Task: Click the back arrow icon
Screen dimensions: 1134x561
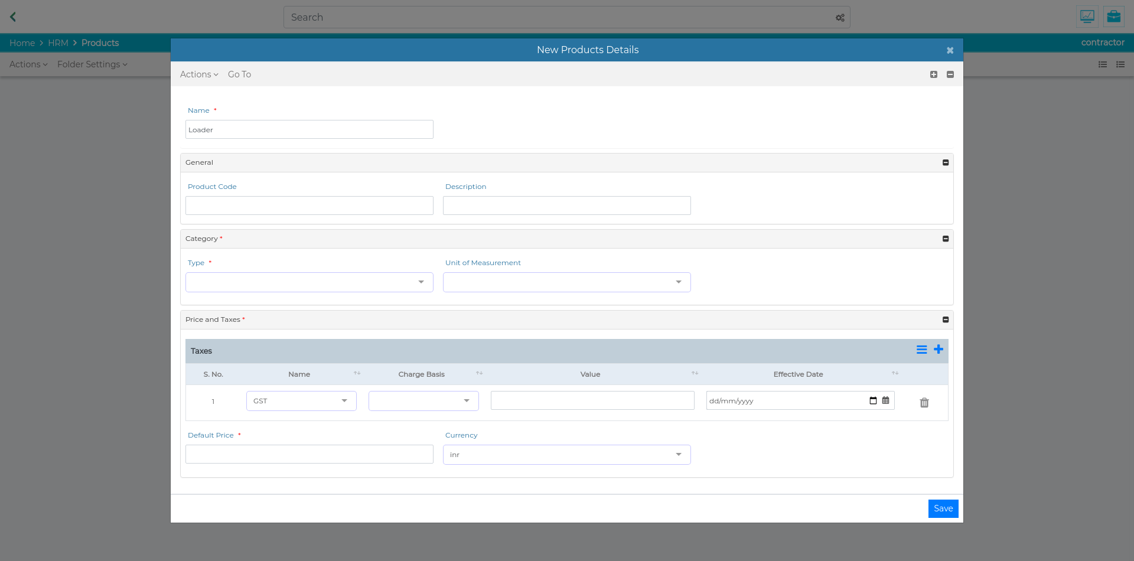Action: click(13, 17)
